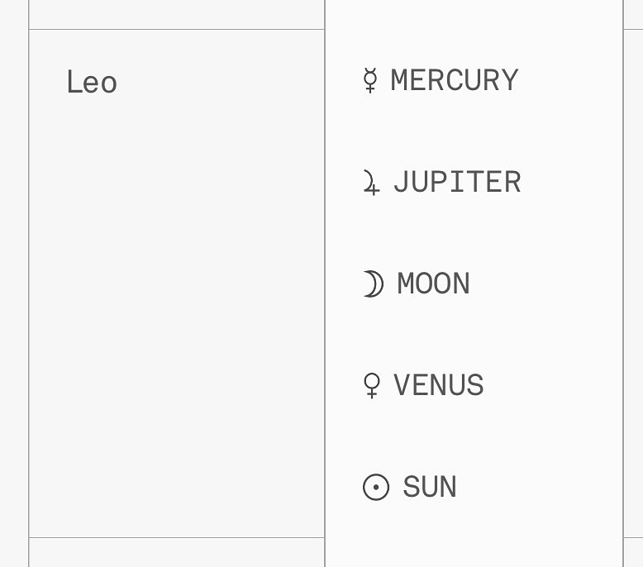Select the Jupiter planet symbol
This screenshot has width=643, height=567.
tap(372, 183)
